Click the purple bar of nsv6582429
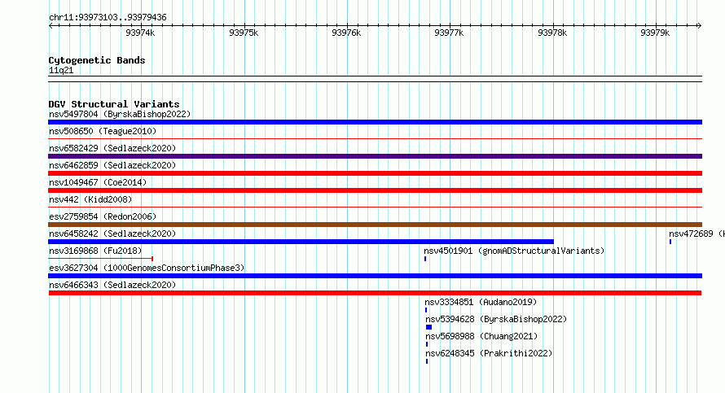725x393 pixels. [x=375, y=156]
